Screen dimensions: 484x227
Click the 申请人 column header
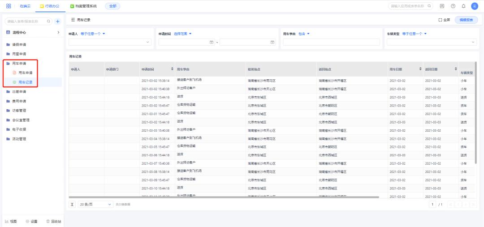coord(86,69)
